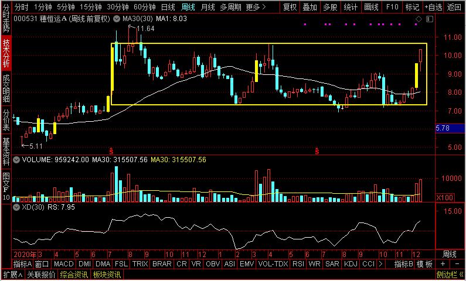Apply the KDJ indicator
Viewport: 466px width, 281px height.
[351, 264]
